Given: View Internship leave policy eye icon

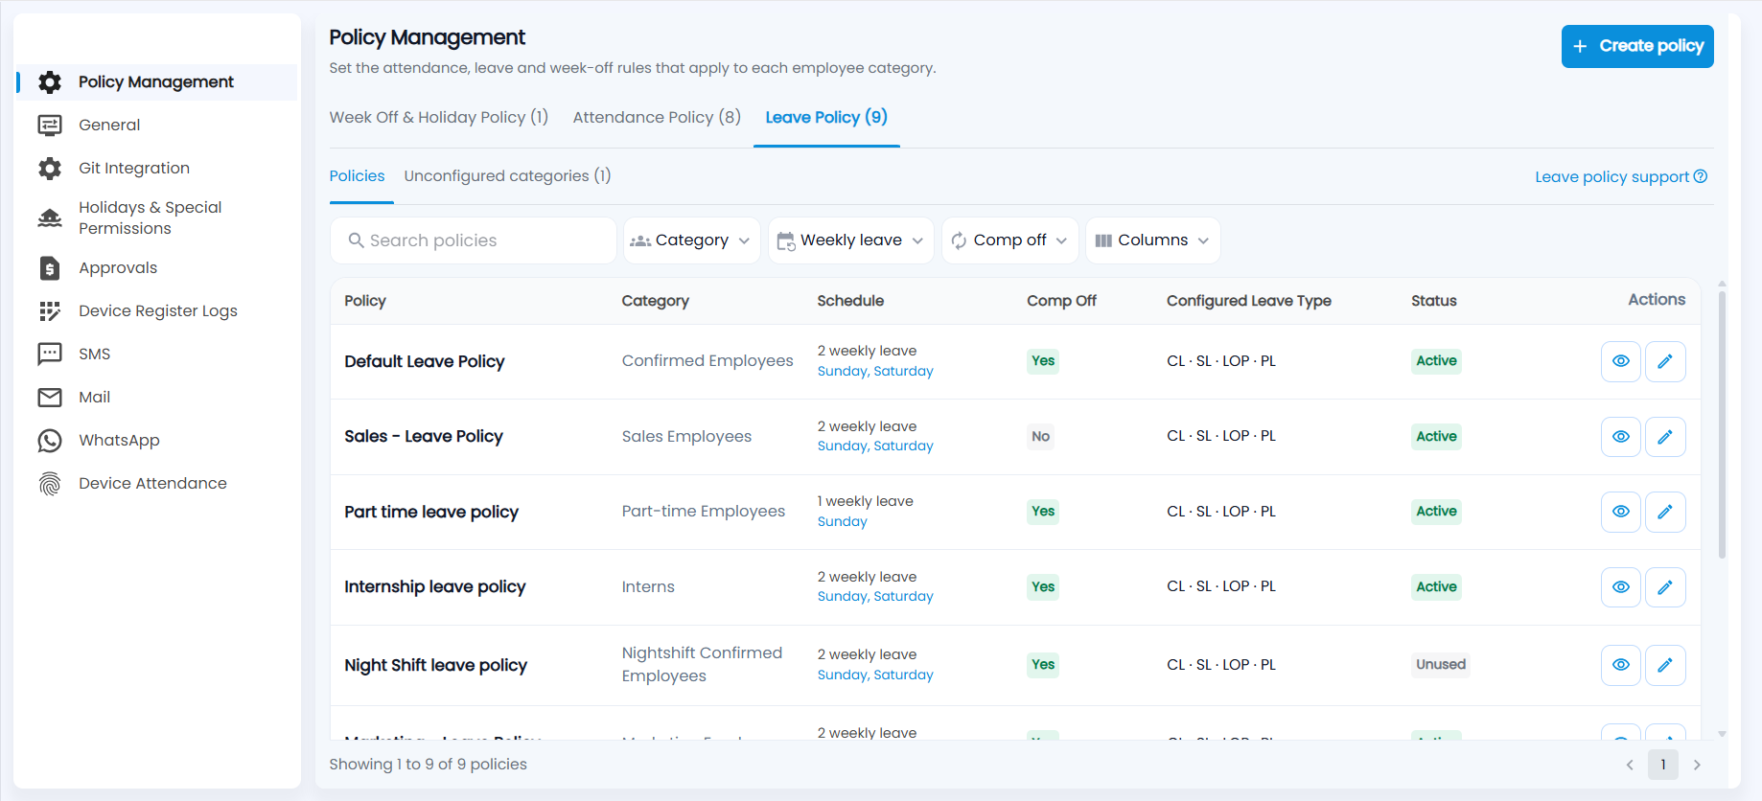Looking at the screenshot, I should (x=1621, y=586).
